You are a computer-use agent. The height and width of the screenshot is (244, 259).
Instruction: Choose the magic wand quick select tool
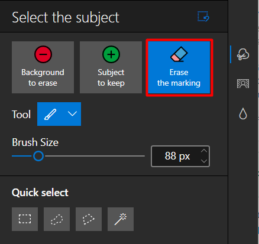(x=121, y=219)
